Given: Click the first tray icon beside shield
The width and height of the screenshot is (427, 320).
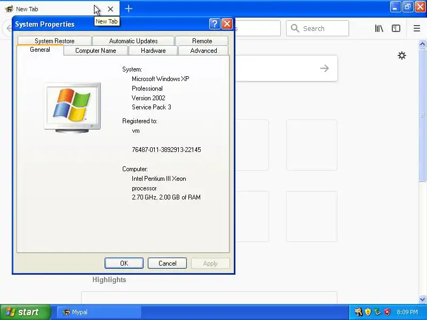Looking at the screenshot, I should tap(358, 312).
